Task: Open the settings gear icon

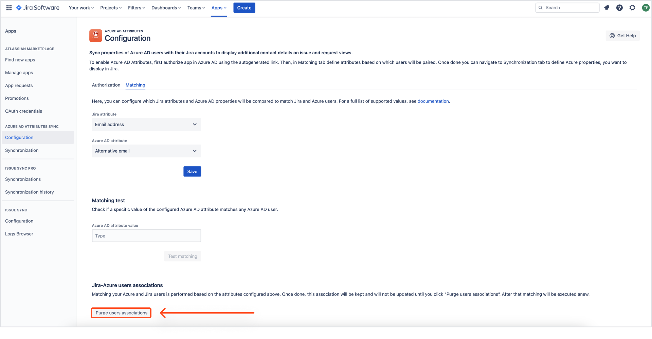Action: coord(632,7)
